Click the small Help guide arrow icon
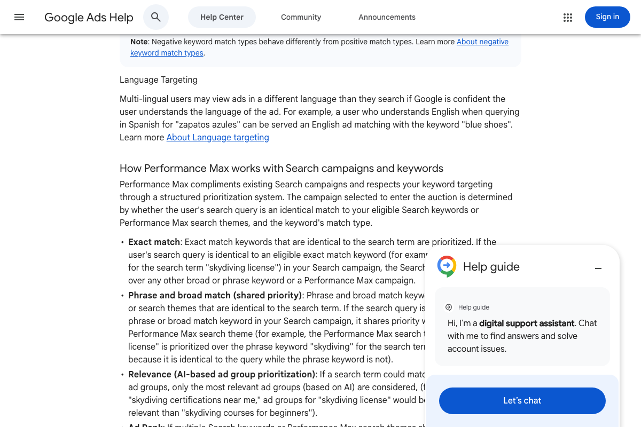 pos(449,307)
